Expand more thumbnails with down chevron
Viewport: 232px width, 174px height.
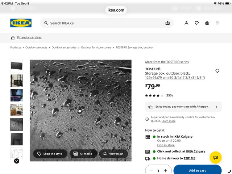[17, 161]
